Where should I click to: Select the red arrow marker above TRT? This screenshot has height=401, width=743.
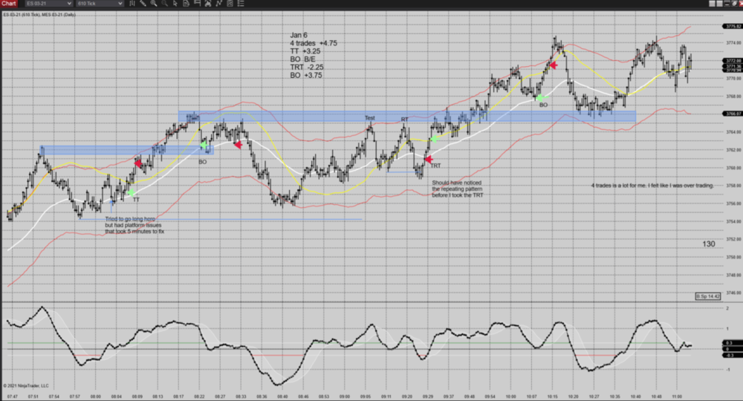point(427,159)
